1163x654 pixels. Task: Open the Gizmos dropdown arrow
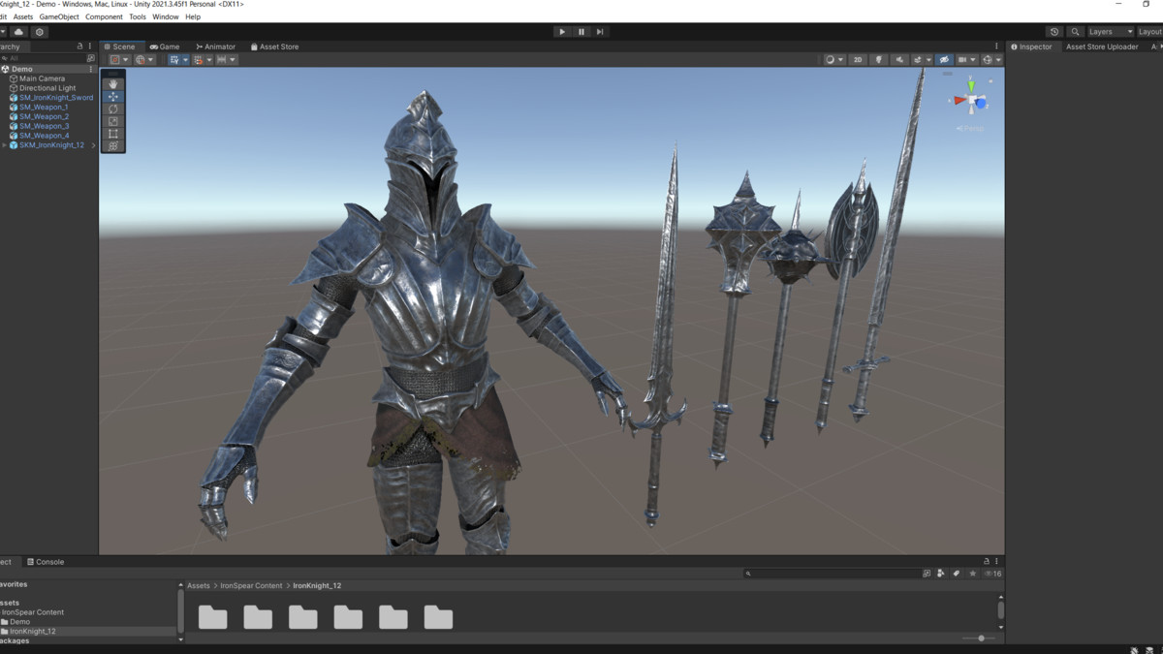998,60
